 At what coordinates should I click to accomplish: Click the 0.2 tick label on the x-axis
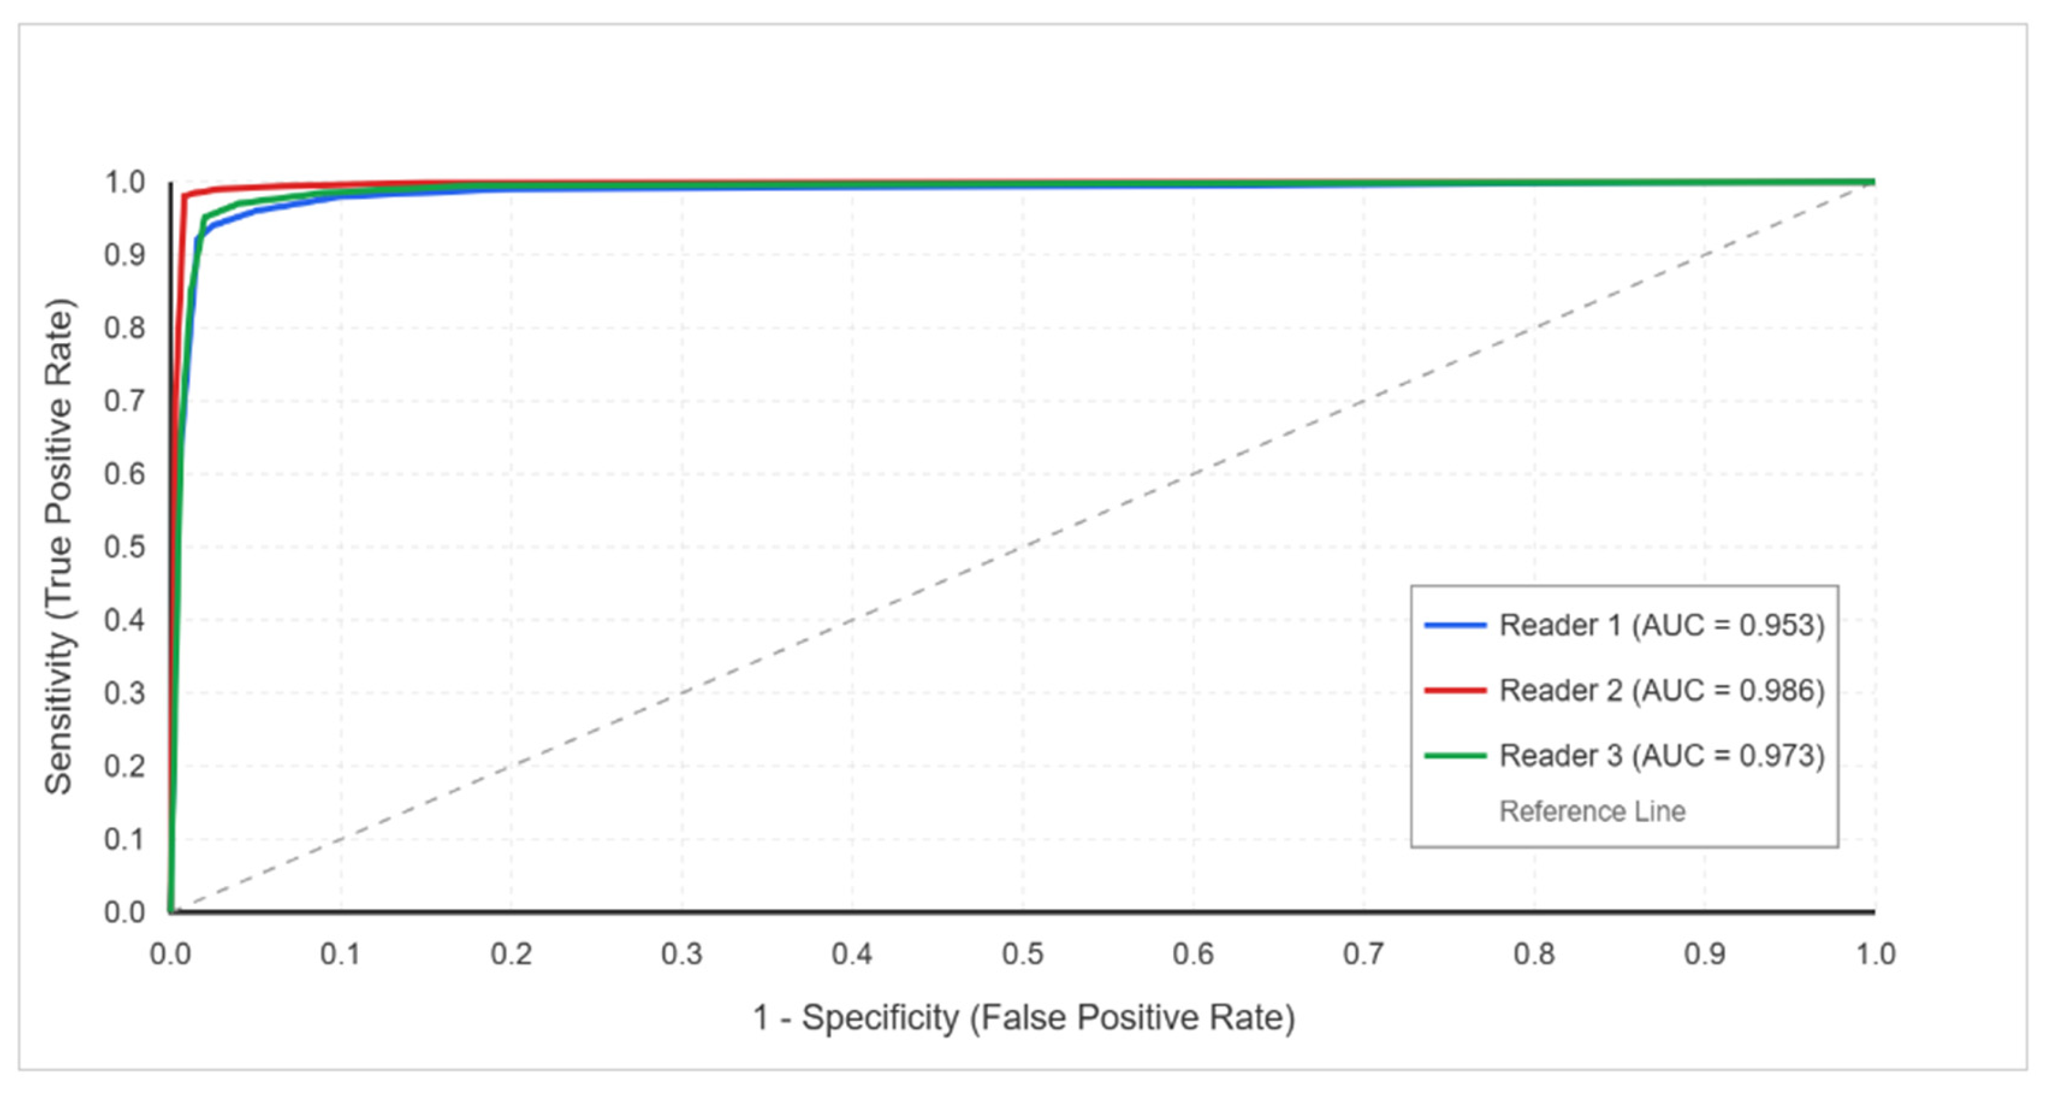pos(511,953)
